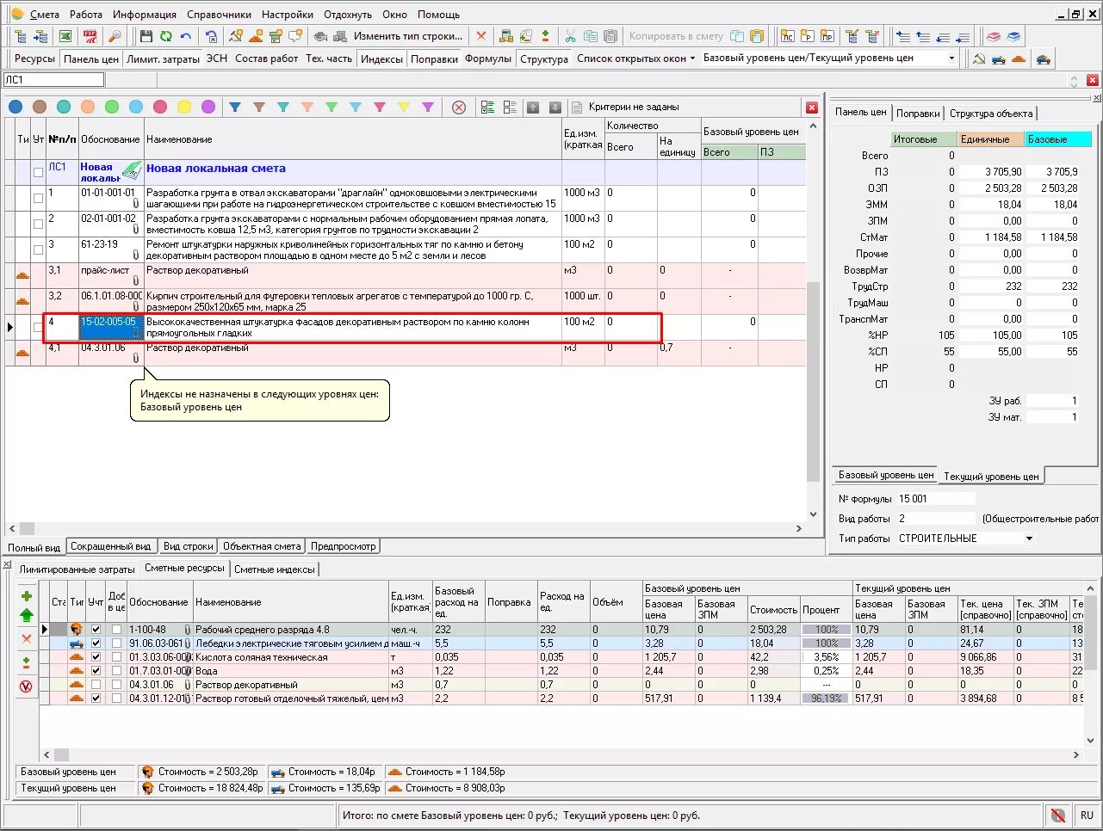The height and width of the screenshot is (831, 1103).
Task: Switch to Лимитированные затраты tab
Action: tap(77, 569)
